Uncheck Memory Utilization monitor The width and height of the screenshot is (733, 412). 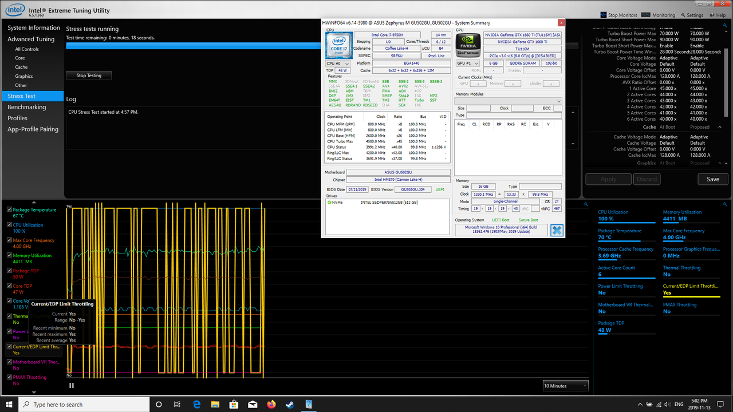click(9, 255)
